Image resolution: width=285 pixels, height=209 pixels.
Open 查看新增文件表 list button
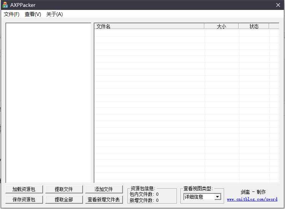coord(103,199)
